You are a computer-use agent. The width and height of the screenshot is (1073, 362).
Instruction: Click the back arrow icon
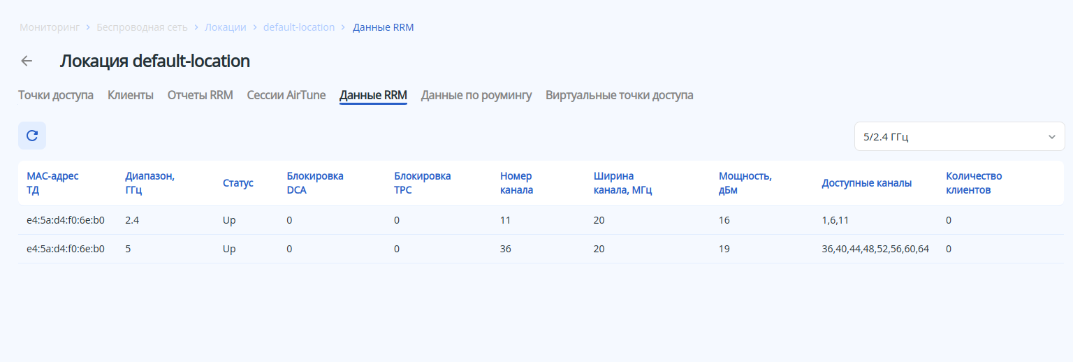tap(27, 61)
